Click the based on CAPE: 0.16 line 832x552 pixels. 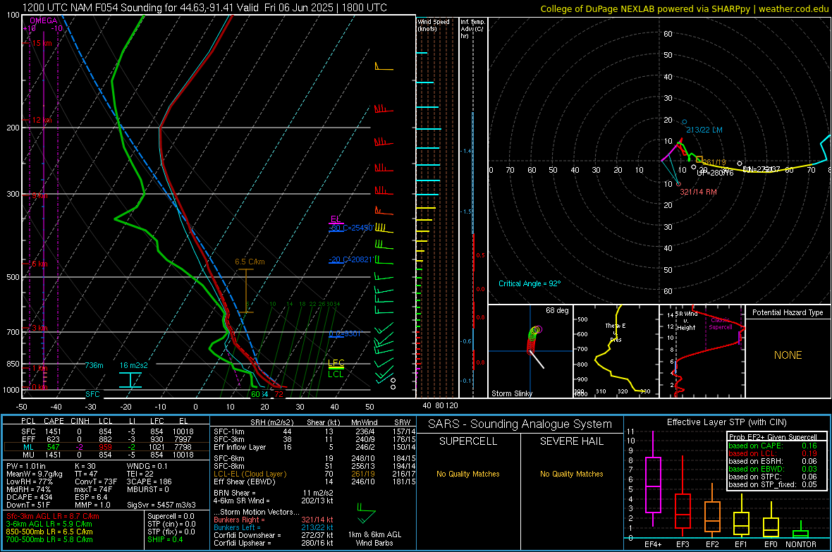coord(773,446)
